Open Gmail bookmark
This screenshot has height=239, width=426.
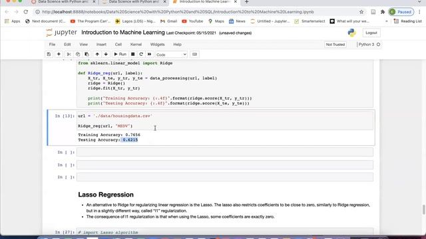pos(169,21)
